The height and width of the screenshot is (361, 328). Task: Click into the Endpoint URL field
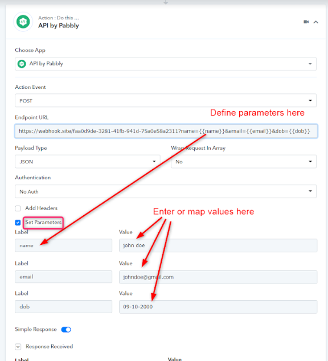166,131
